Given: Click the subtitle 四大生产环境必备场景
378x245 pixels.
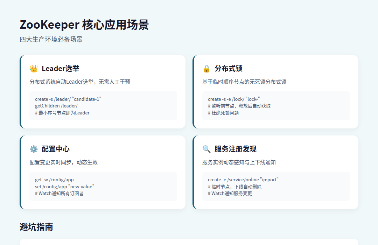Looking at the screenshot, I should (x=51, y=39).
